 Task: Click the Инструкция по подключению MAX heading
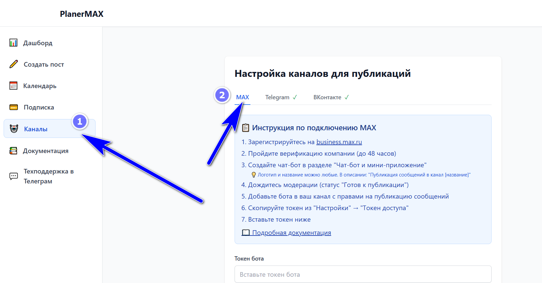click(314, 128)
